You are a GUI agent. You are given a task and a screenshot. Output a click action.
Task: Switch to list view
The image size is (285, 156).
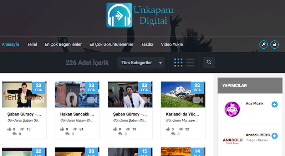click(x=190, y=63)
